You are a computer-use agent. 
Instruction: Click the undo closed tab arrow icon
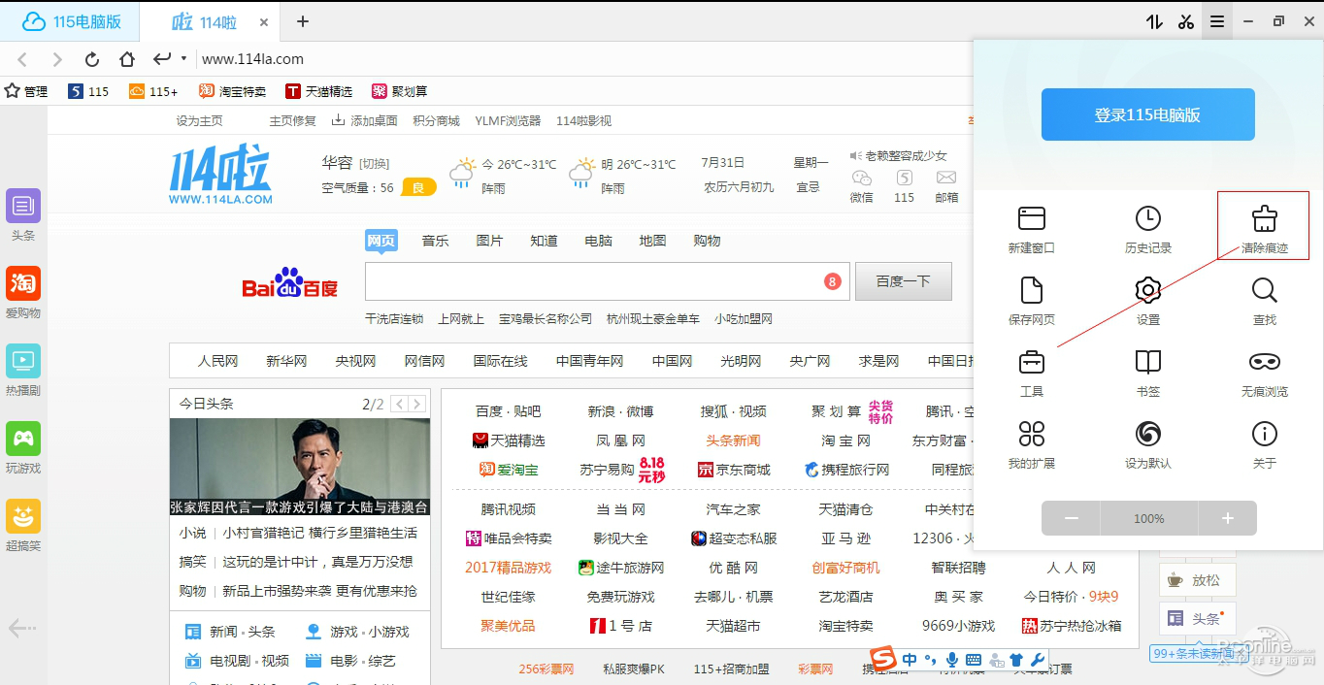click(161, 58)
